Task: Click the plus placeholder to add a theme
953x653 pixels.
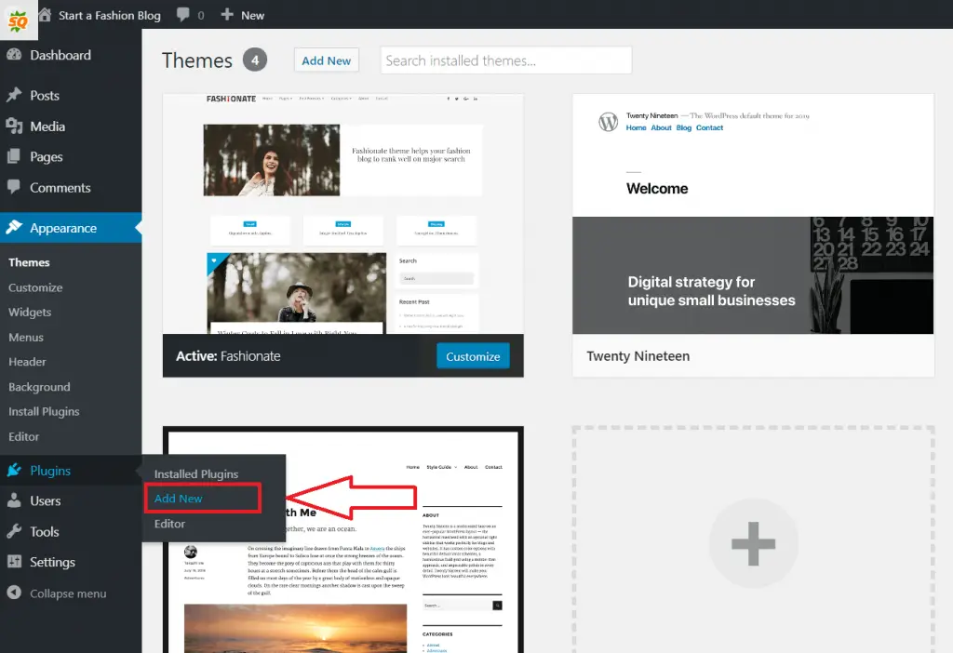Action: (754, 543)
